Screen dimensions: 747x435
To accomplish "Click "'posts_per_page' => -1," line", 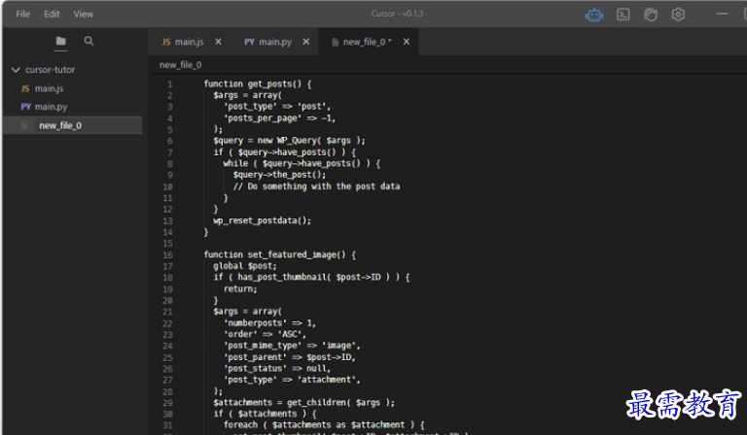I will [x=280, y=117].
